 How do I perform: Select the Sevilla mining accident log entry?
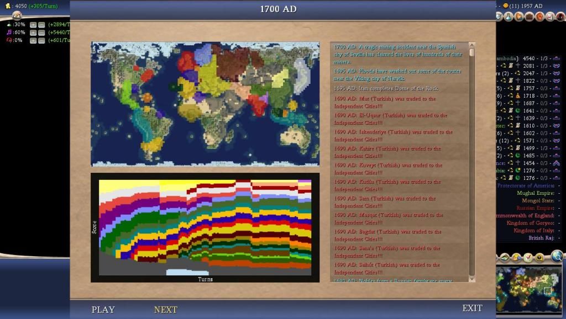pos(399,55)
